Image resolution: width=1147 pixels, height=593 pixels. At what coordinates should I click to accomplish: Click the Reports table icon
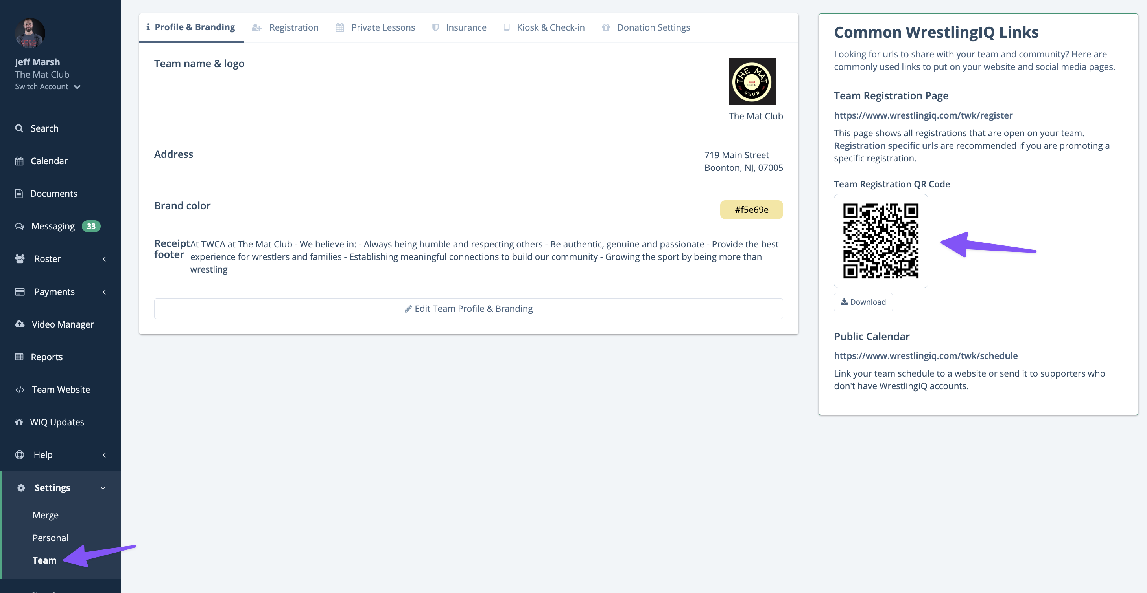19,357
